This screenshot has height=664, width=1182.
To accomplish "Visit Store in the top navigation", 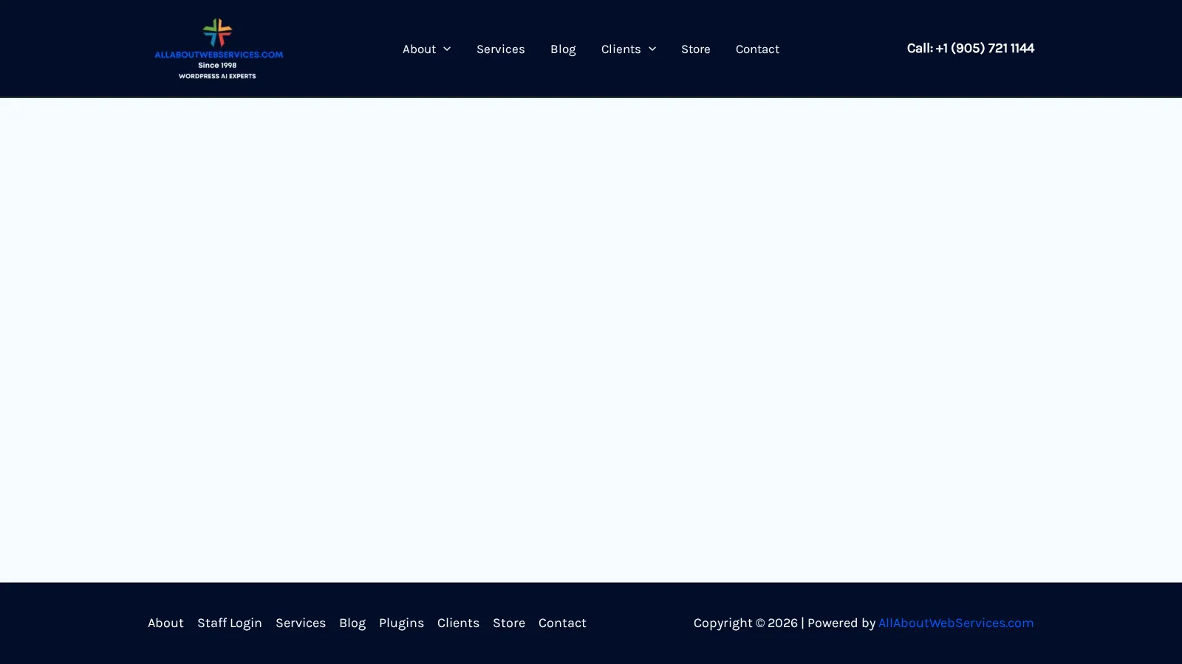I will [x=696, y=49].
